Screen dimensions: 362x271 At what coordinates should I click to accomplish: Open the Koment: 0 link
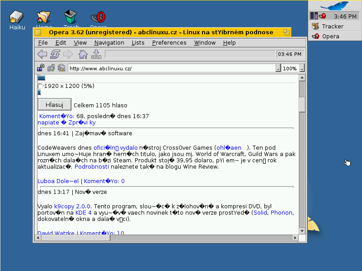coord(104,181)
